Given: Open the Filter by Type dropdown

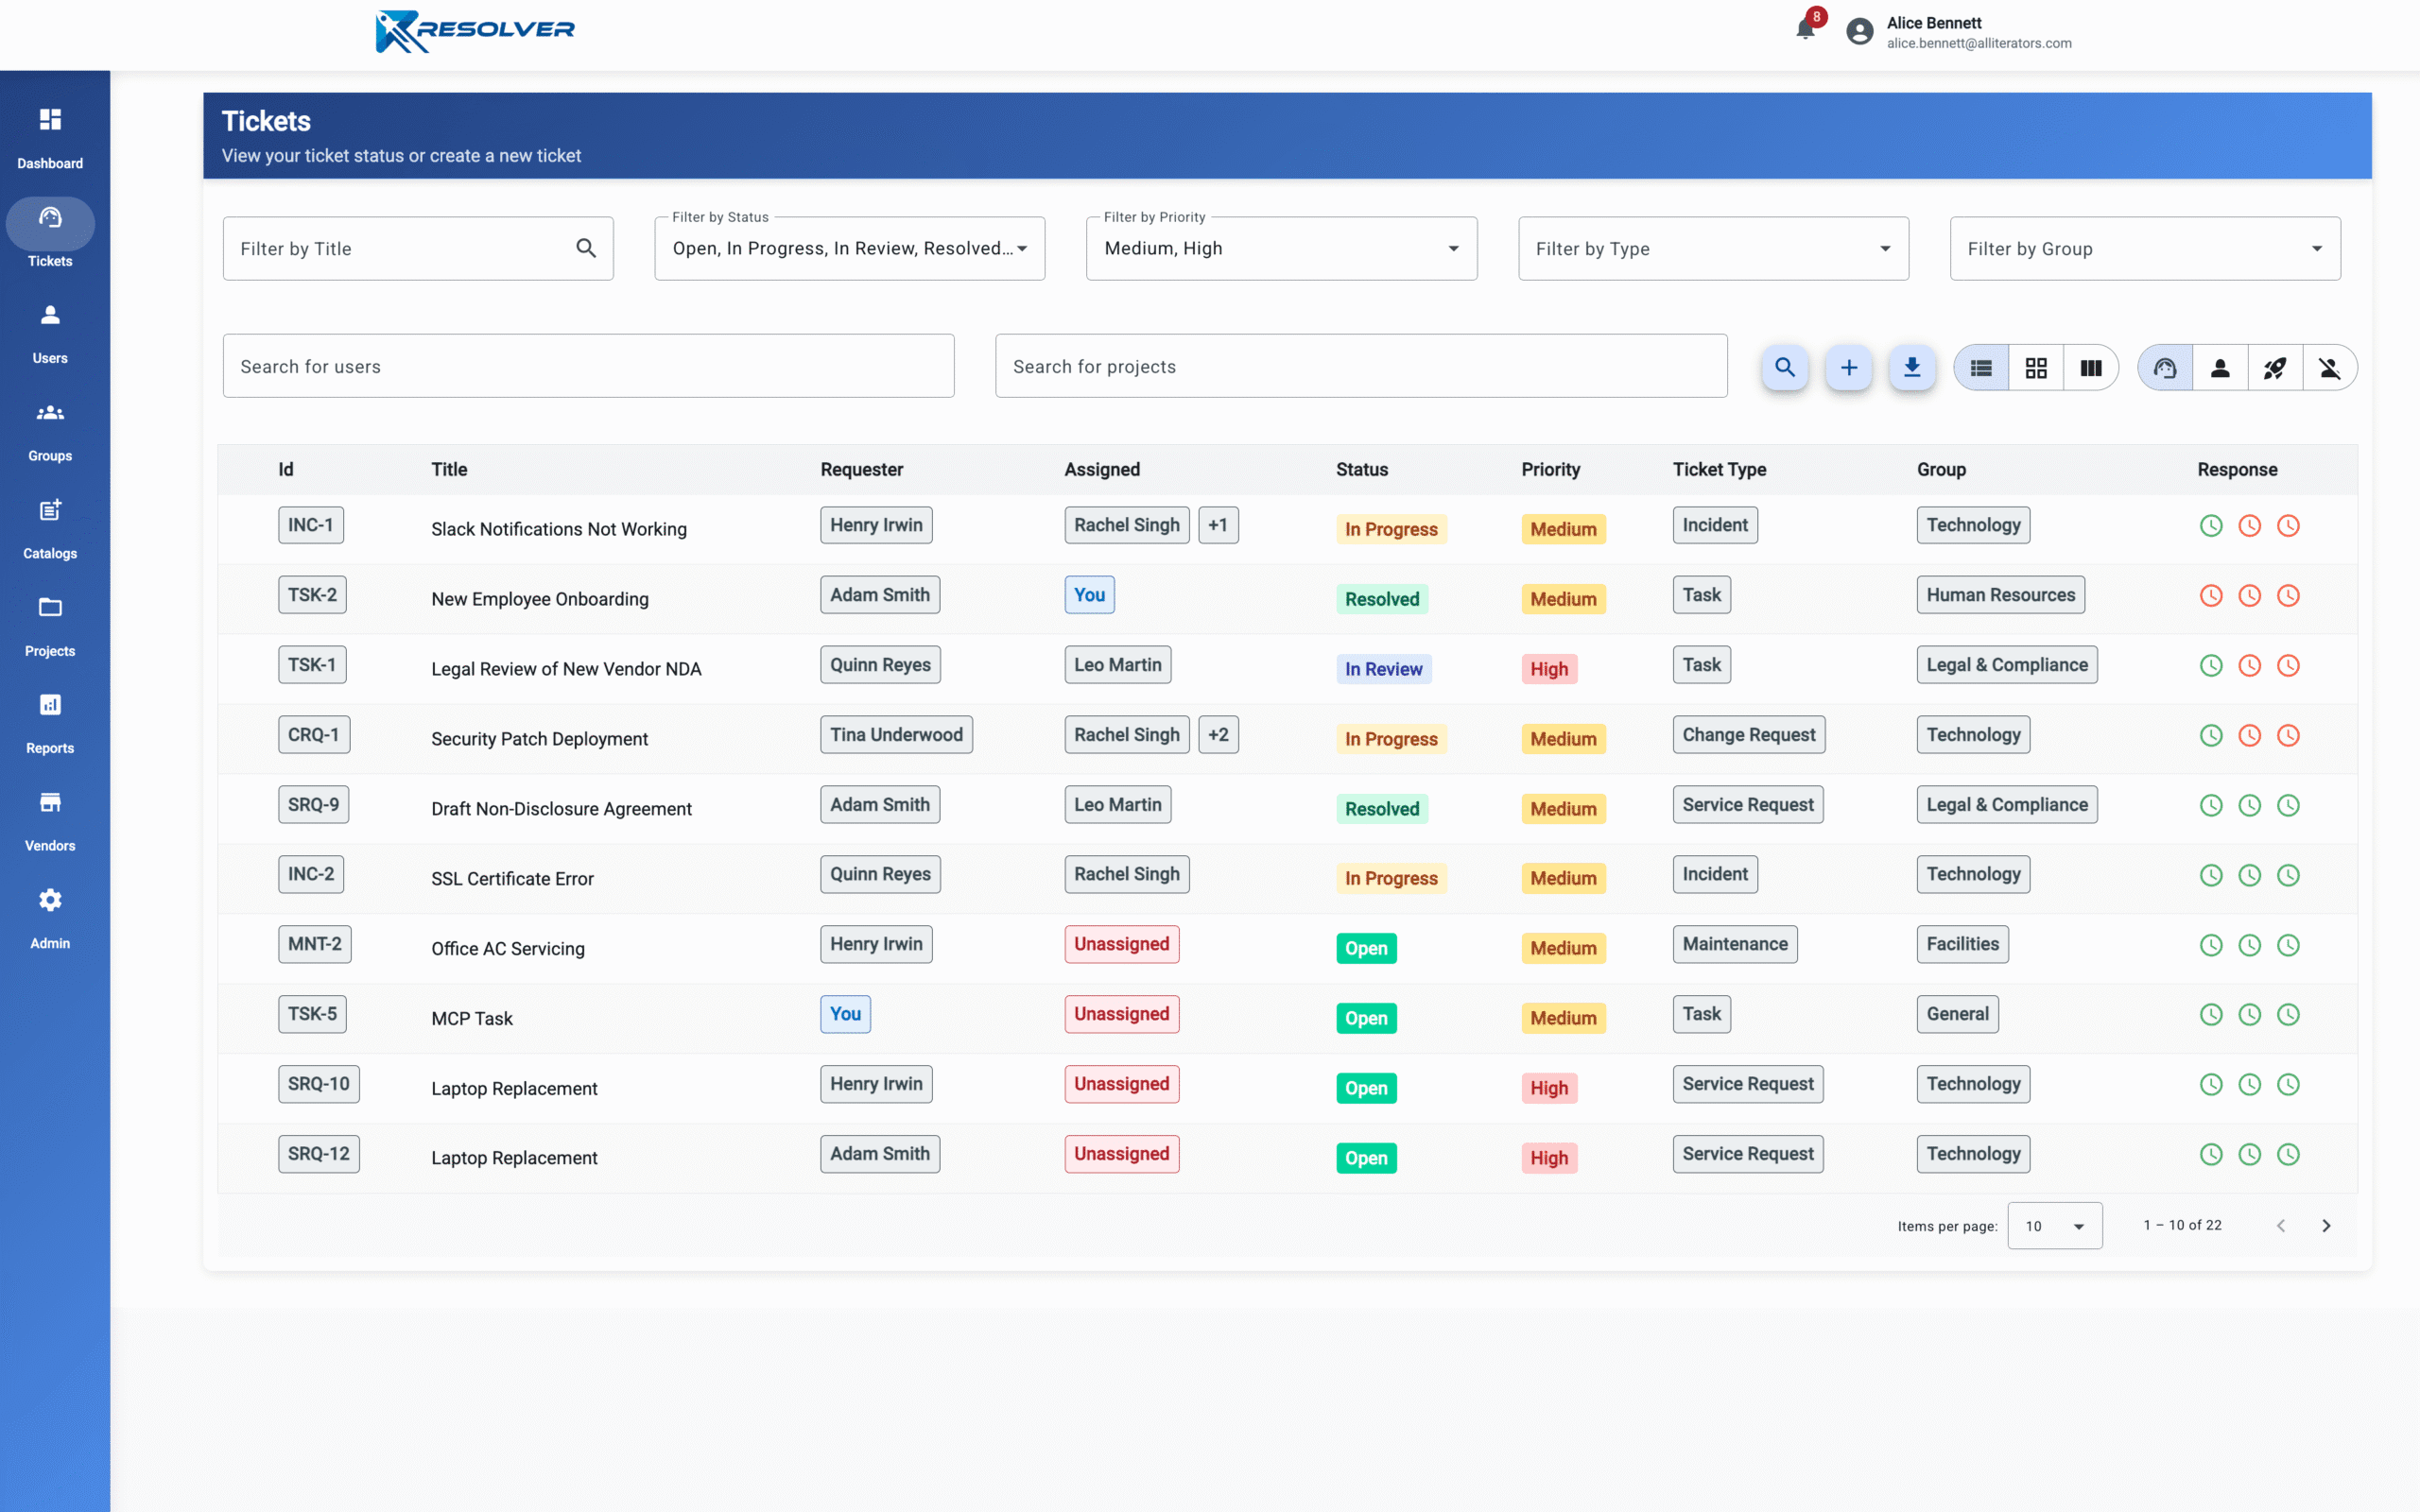Looking at the screenshot, I should click(1712, 248).
